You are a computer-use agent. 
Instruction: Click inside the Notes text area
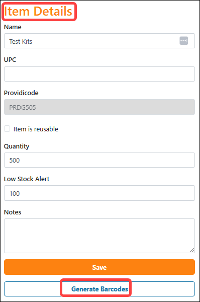[99, 236]
